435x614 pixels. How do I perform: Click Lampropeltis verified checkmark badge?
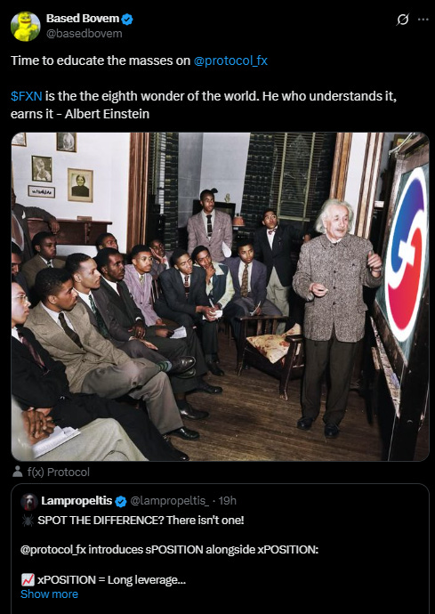[x=121, y=501]
